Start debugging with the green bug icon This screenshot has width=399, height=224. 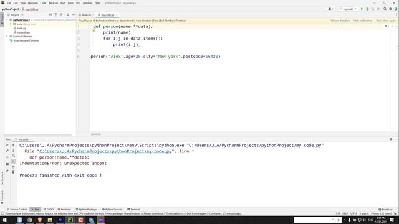(367, 9)
